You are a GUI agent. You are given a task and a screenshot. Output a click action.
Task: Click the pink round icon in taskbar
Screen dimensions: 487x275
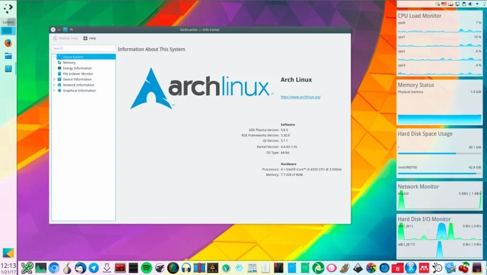click(331, 268)
